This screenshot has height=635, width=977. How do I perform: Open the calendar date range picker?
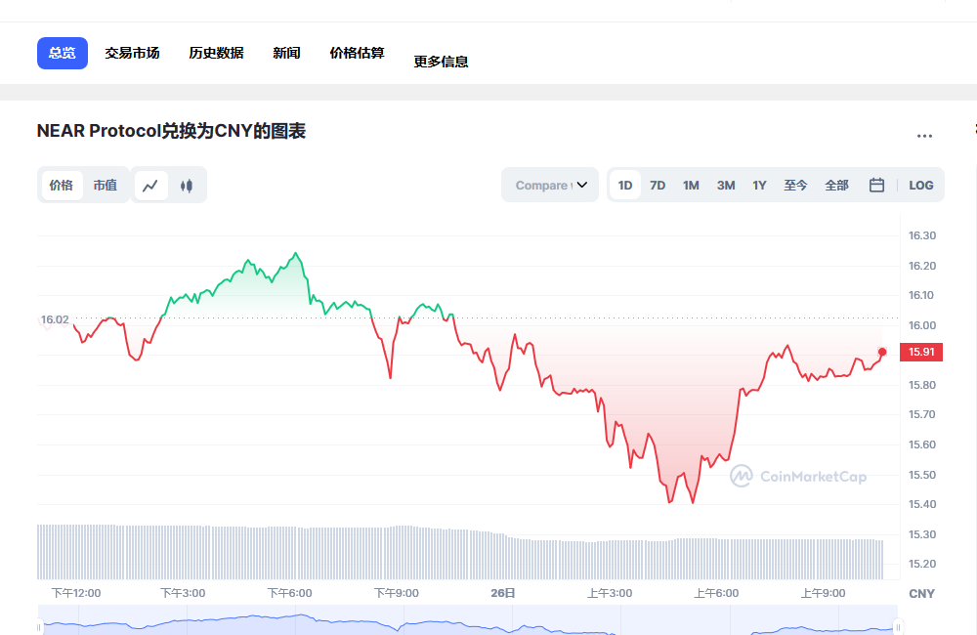(x=876, y=185)
